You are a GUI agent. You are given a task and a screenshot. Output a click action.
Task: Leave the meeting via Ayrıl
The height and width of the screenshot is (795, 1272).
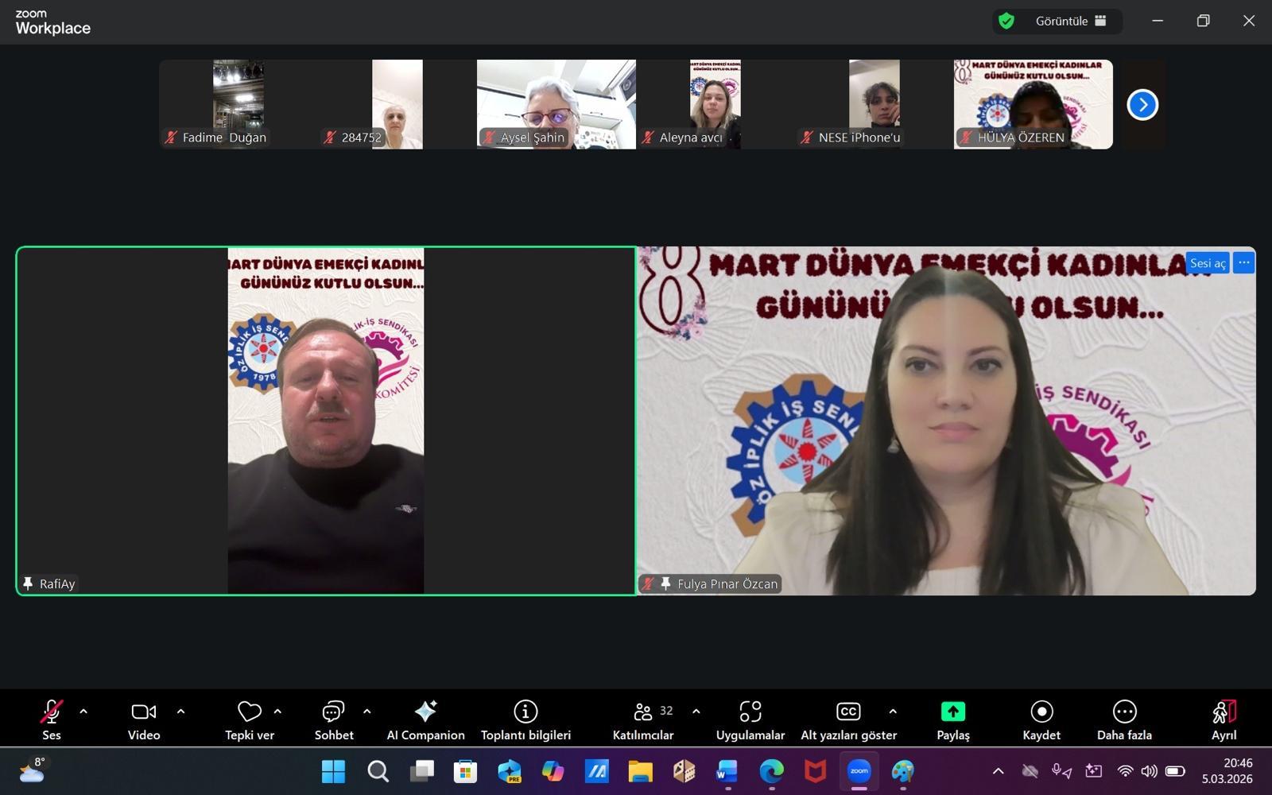1224,719
